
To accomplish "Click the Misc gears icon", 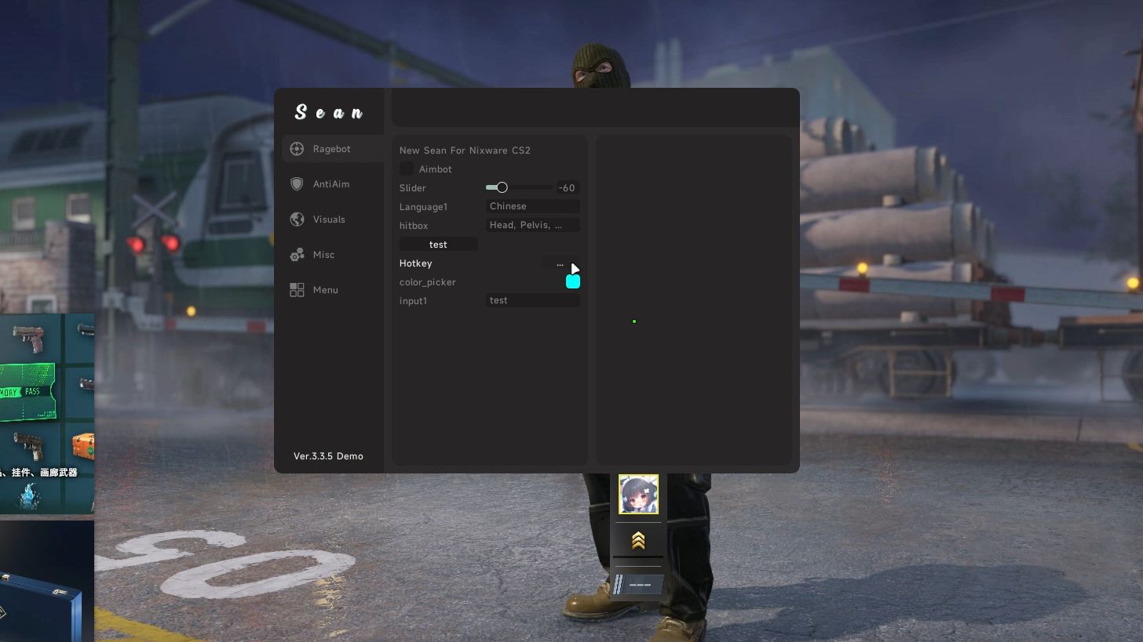I will click(x=297, y=254).
